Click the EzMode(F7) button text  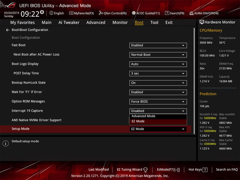[x=166, y=169]
